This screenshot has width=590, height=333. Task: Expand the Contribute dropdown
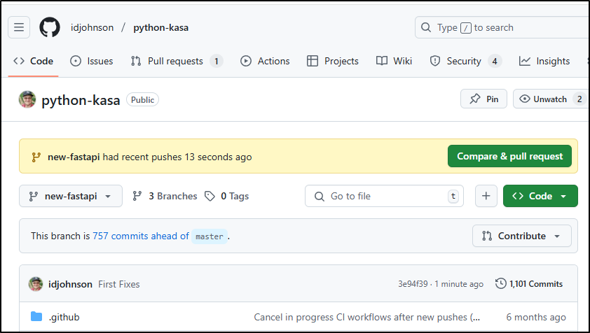click(x=522, y=236)
